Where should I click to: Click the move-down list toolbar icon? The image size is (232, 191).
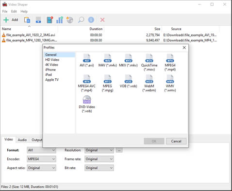pos(38,20)
